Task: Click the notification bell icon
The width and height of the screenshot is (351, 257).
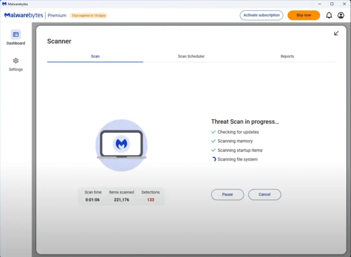Action: pos(329,15)
